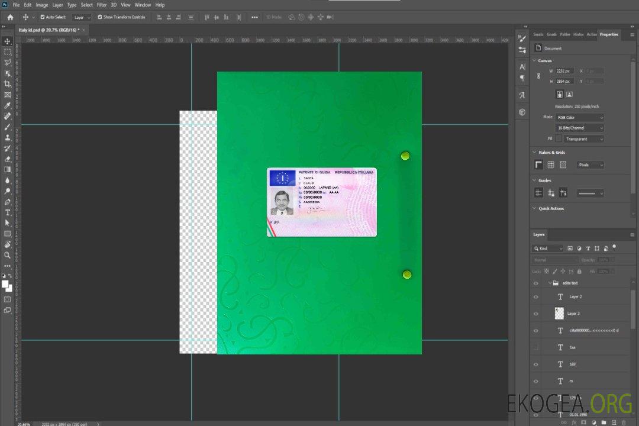
Task: Hide the '169' text layer
Action: tap(536, 364)
